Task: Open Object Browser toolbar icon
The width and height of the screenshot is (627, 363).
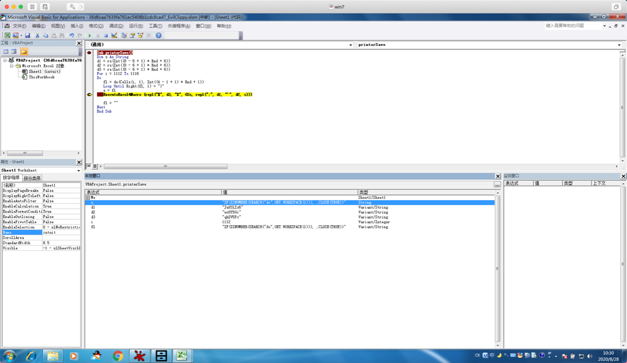Action: pos(141,35)
